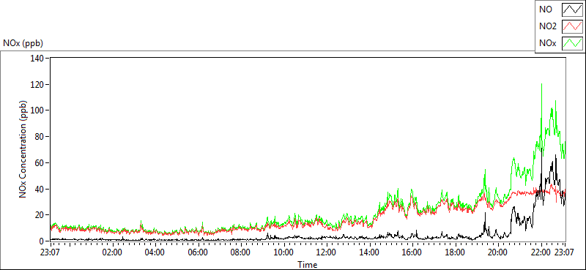Click the NOx Concentration (ppb) y-axis label
586x270 pixels.
coord(23,149)
